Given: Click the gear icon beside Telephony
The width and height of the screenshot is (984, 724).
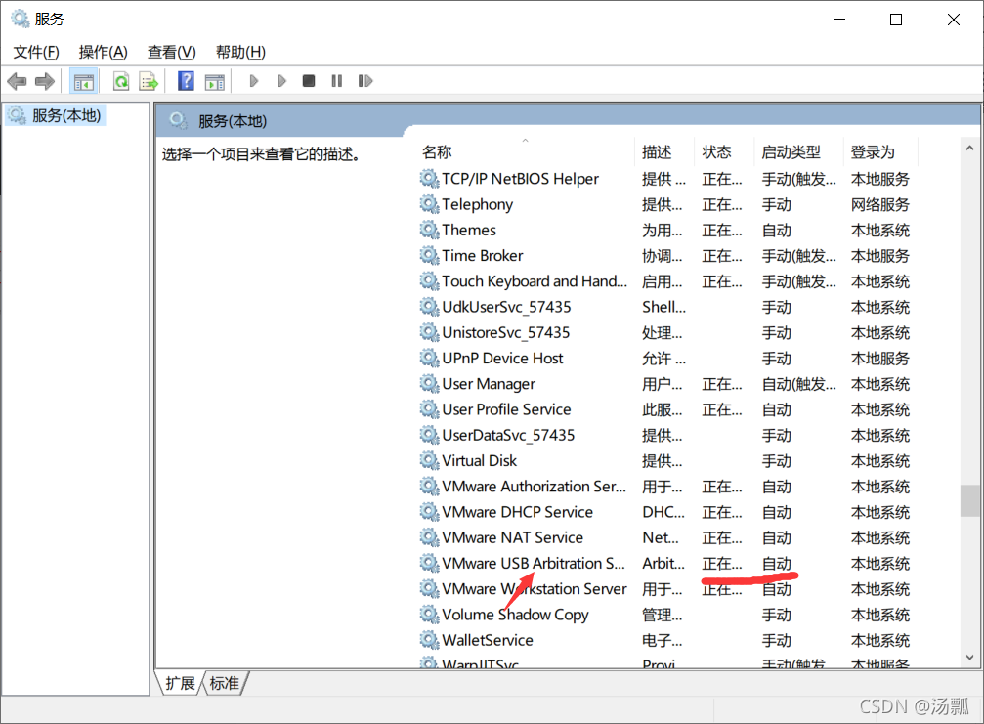Looking at the screenshot, I should (429, 204).
